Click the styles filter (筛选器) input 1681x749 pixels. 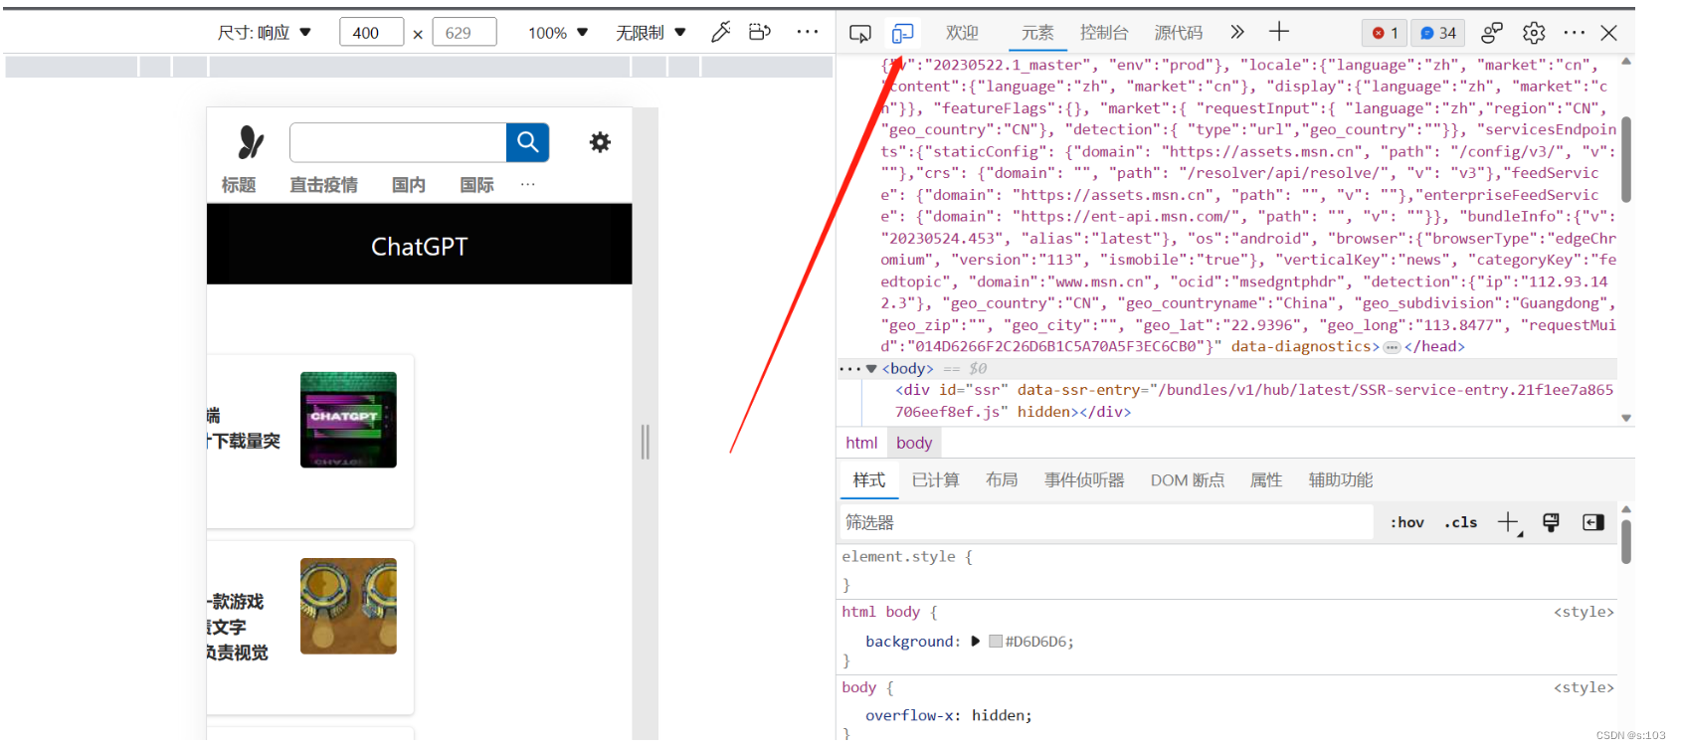coord(1106,522)
